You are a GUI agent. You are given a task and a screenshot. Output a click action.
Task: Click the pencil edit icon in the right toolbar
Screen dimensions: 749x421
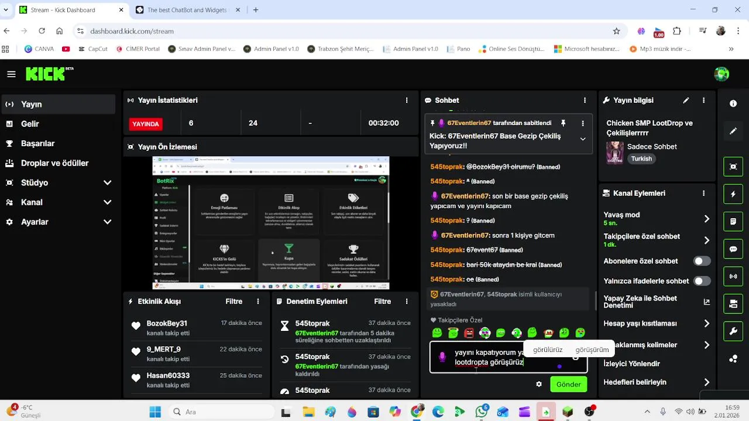(733, 131)
